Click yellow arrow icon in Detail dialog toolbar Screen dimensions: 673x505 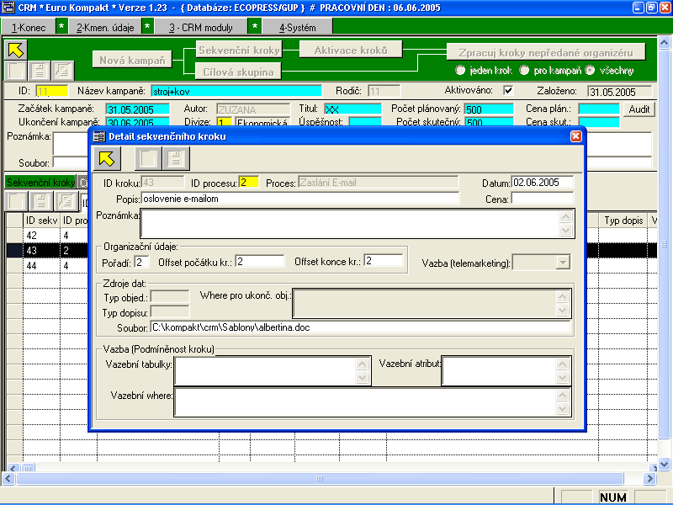click(x=109, y=157)
